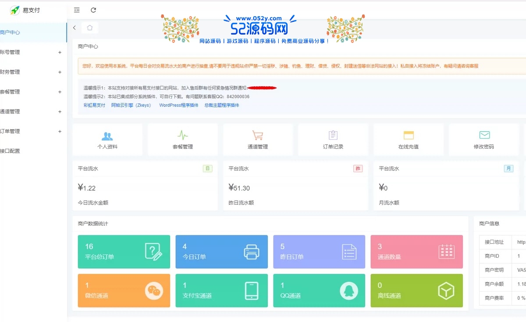Open 套餐管理 pulse icon card
Viewport: 526px width, 322px height.
tap(183, 140)
